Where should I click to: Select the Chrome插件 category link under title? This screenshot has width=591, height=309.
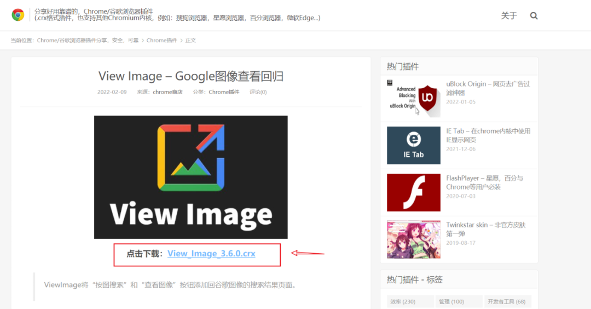pos(224,92)
